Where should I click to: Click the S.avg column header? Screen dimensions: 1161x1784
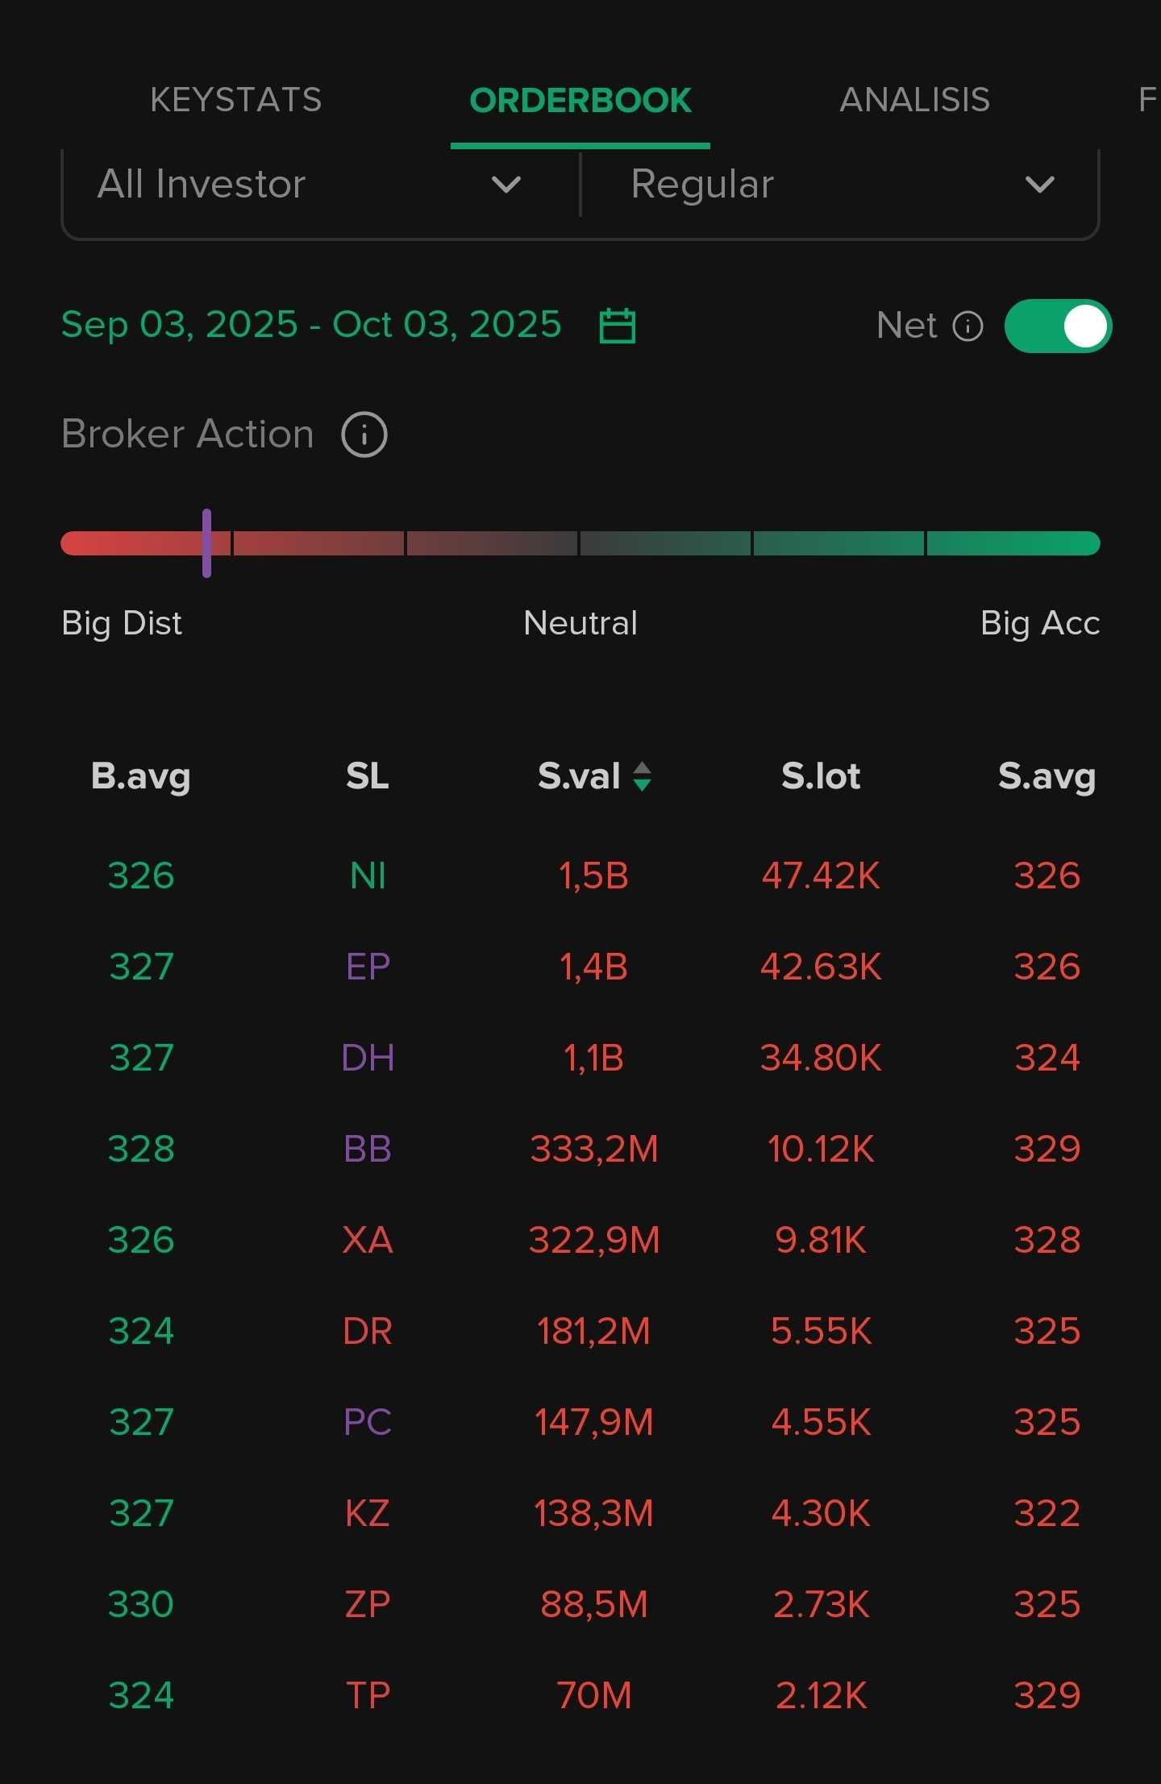pyautogui.click(x=1047, y=776)
